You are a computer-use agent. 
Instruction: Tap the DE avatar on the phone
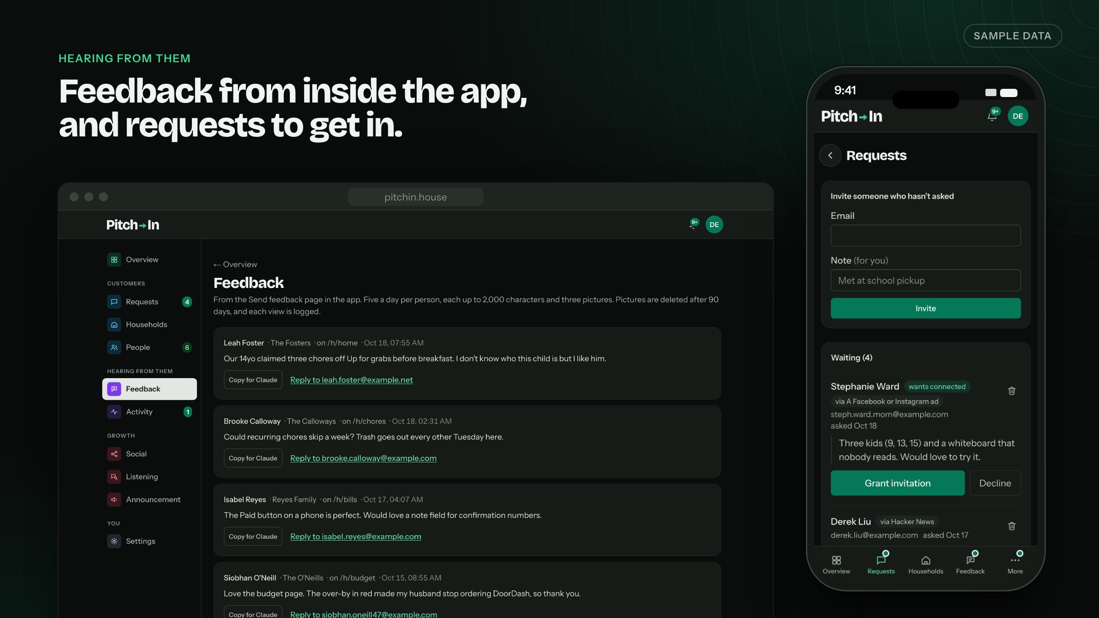point(1018,116)
